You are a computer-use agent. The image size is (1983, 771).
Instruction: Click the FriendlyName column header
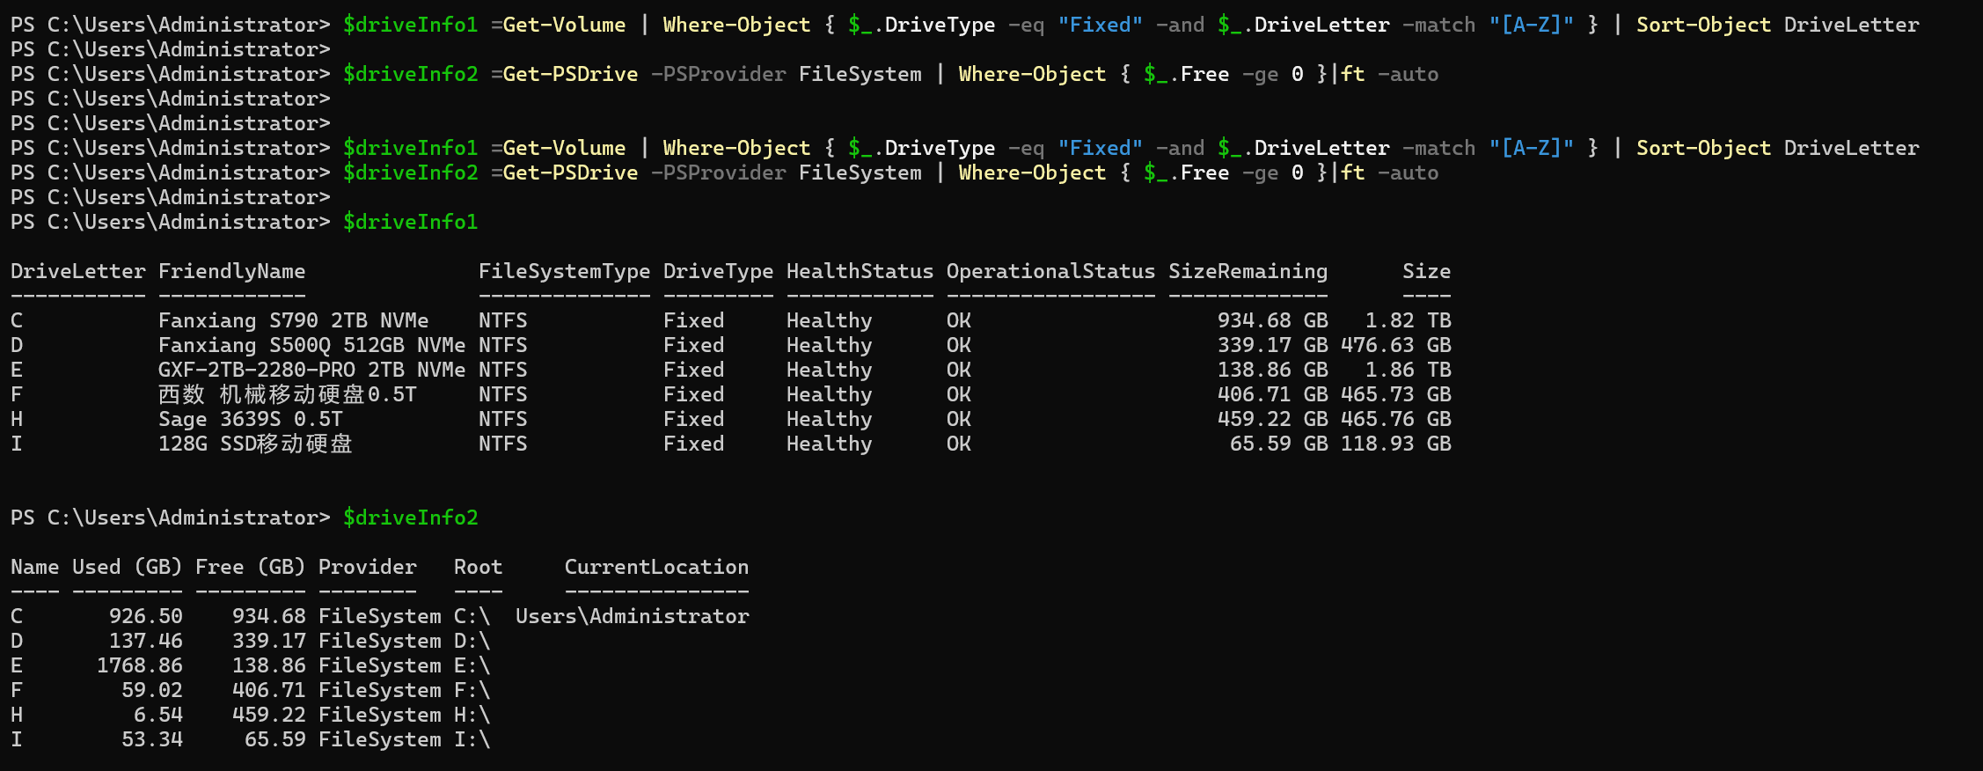point(231,271)
